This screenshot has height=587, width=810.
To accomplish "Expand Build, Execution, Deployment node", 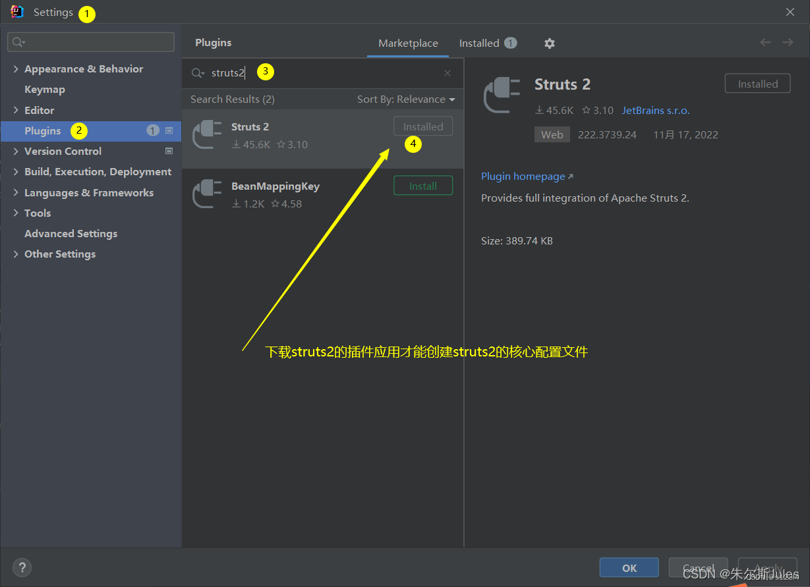I will point(16,172).
